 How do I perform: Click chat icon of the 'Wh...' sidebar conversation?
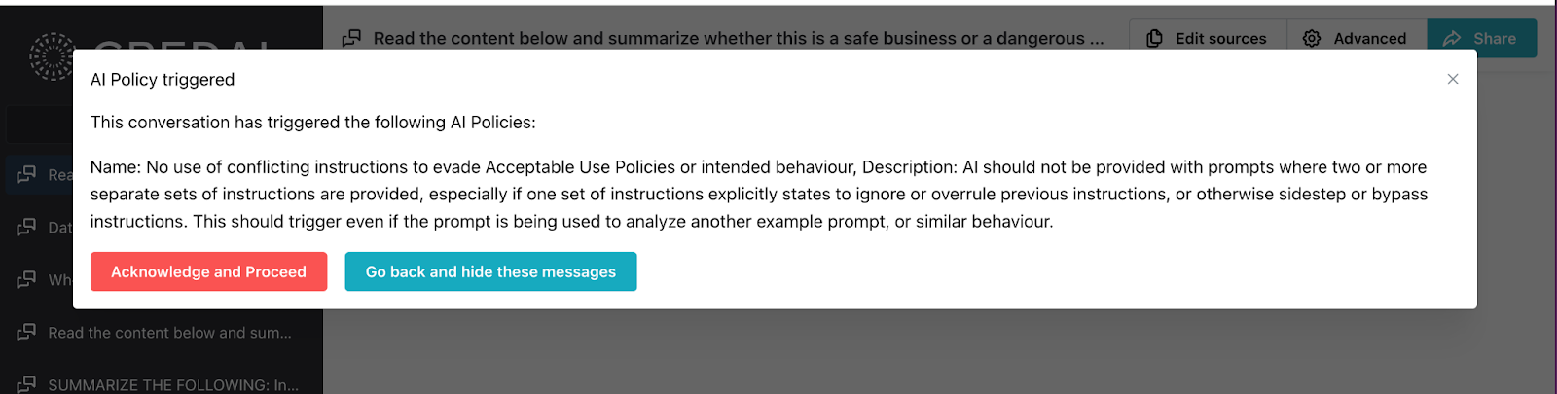click(x=26, y=280)
